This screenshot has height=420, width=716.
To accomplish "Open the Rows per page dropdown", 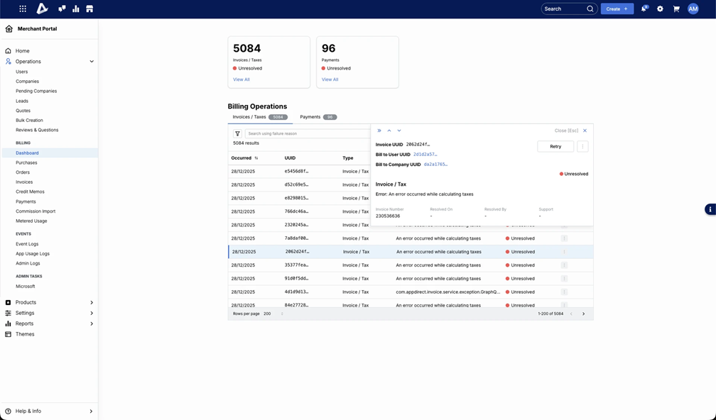I will [274, 314].
